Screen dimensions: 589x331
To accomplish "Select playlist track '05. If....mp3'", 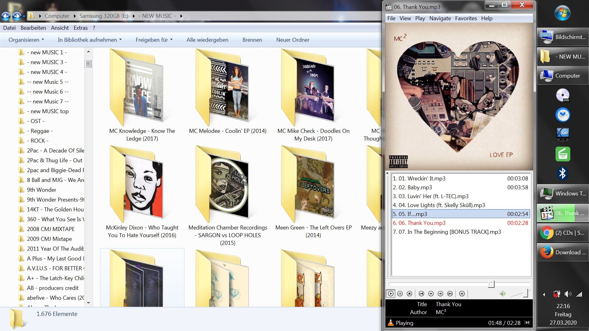I will pyautogui.click(x=461, y=214).
